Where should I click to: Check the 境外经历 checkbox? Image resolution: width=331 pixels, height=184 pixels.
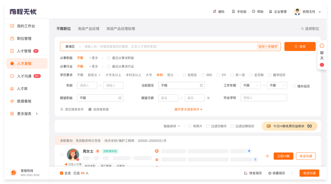pyautogui.click(x=294, y=86)
